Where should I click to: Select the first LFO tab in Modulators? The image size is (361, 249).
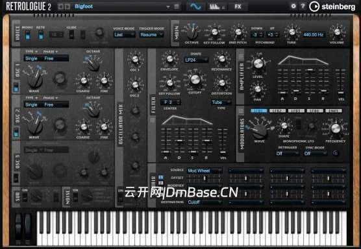coord(259,111)
